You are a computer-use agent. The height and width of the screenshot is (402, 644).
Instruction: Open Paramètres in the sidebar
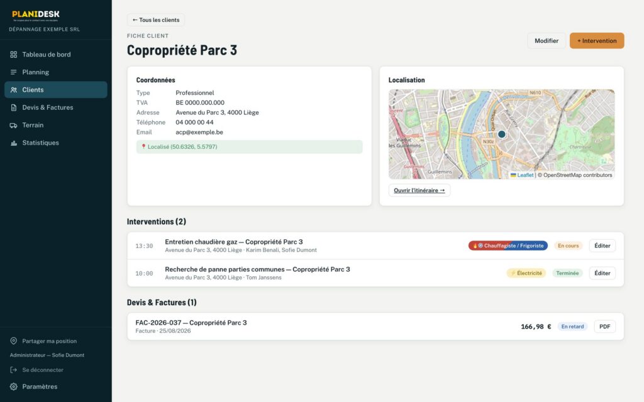click(x=56, y=386)
